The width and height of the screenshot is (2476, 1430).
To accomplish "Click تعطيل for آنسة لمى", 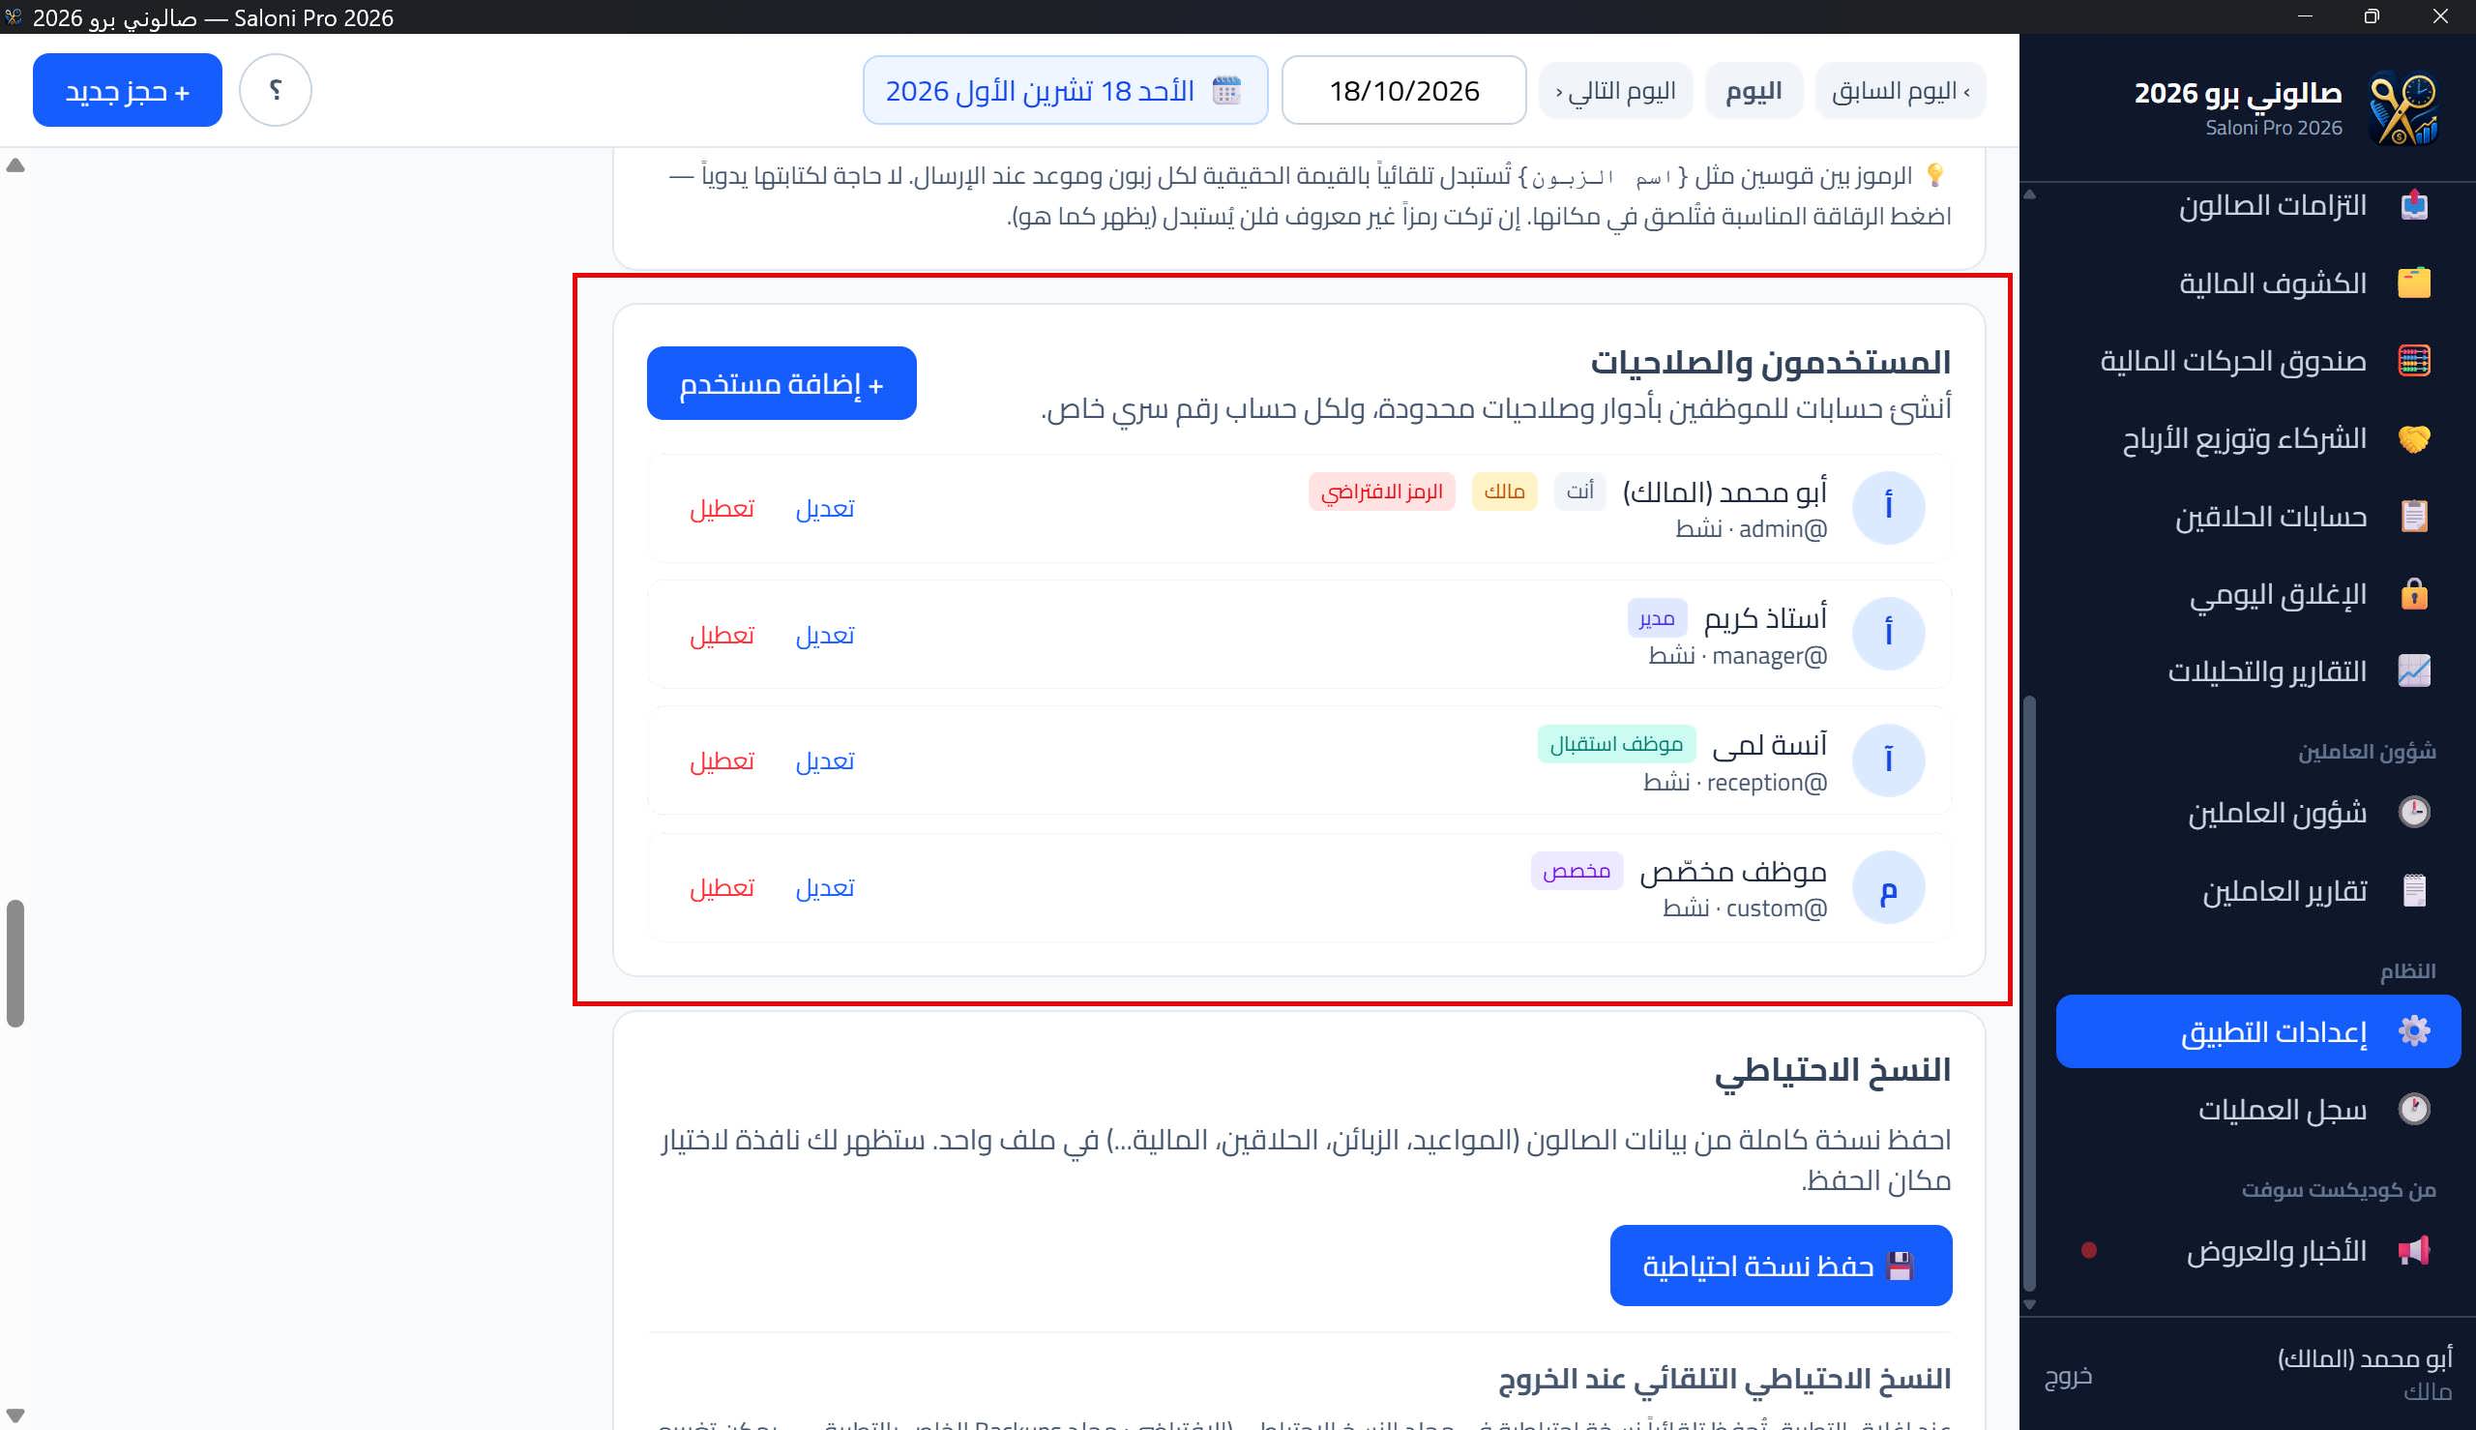I will tap(722, 760).
